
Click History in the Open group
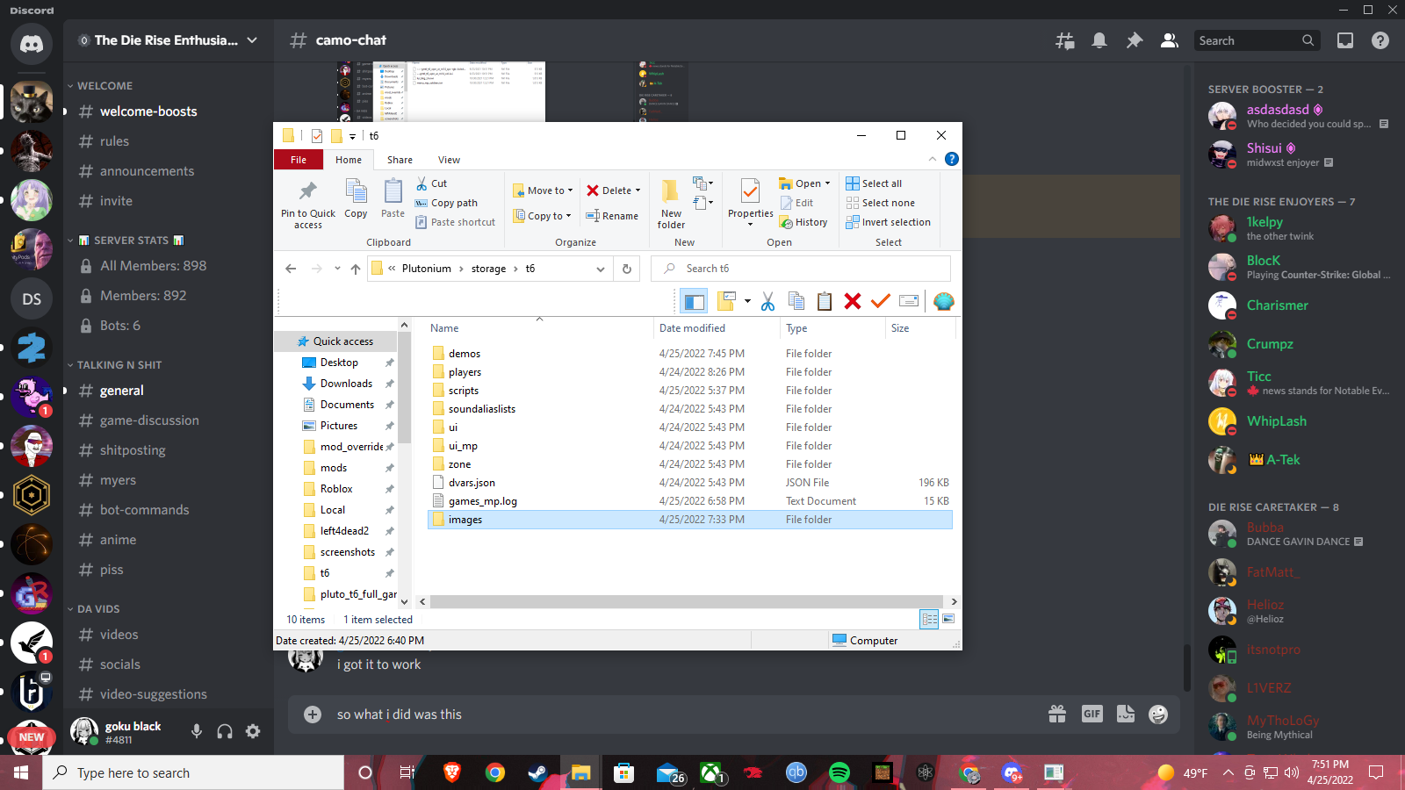tap(803, 222)
